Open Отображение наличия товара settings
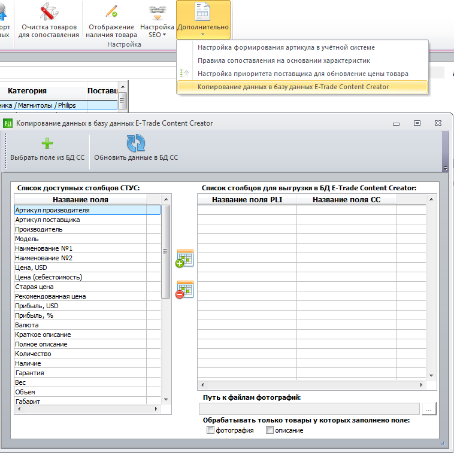 [111, 20]
